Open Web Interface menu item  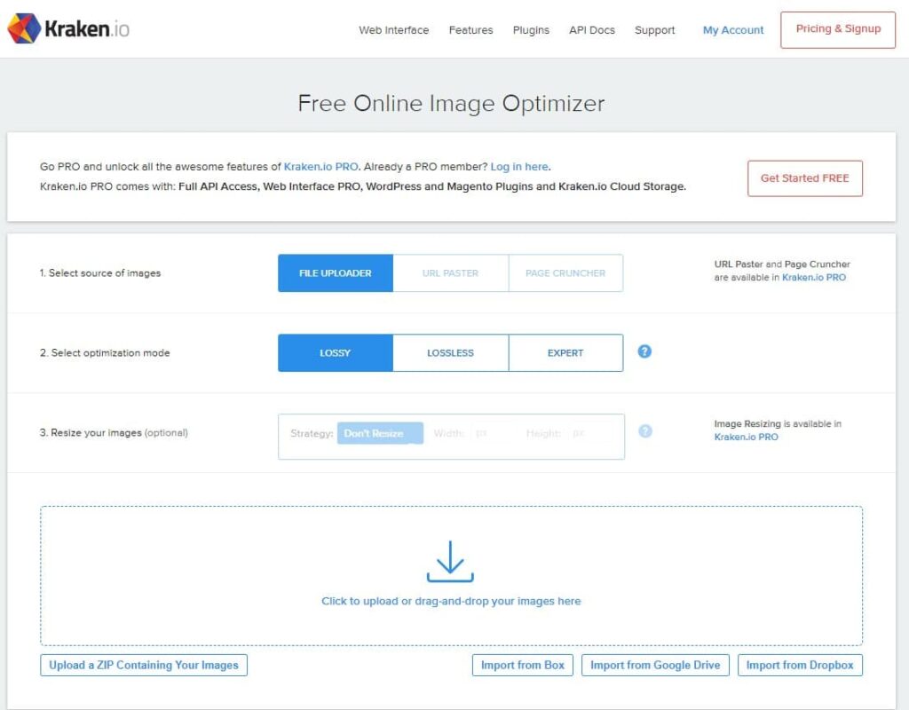coord(393,30)
